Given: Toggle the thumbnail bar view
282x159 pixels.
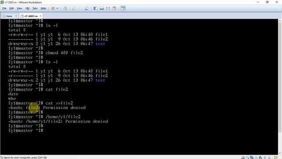Looking at the screenshot, I should [x=102, y=8].
